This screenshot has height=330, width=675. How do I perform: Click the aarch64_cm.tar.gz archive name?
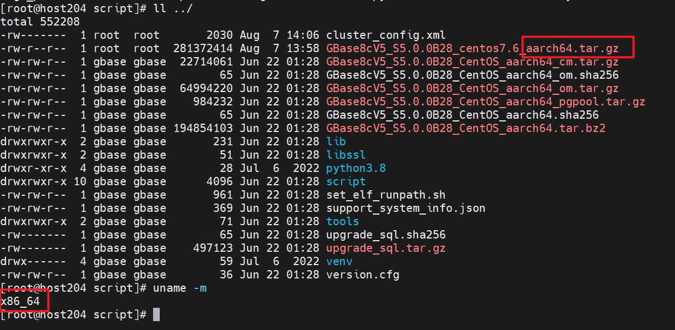473,62
